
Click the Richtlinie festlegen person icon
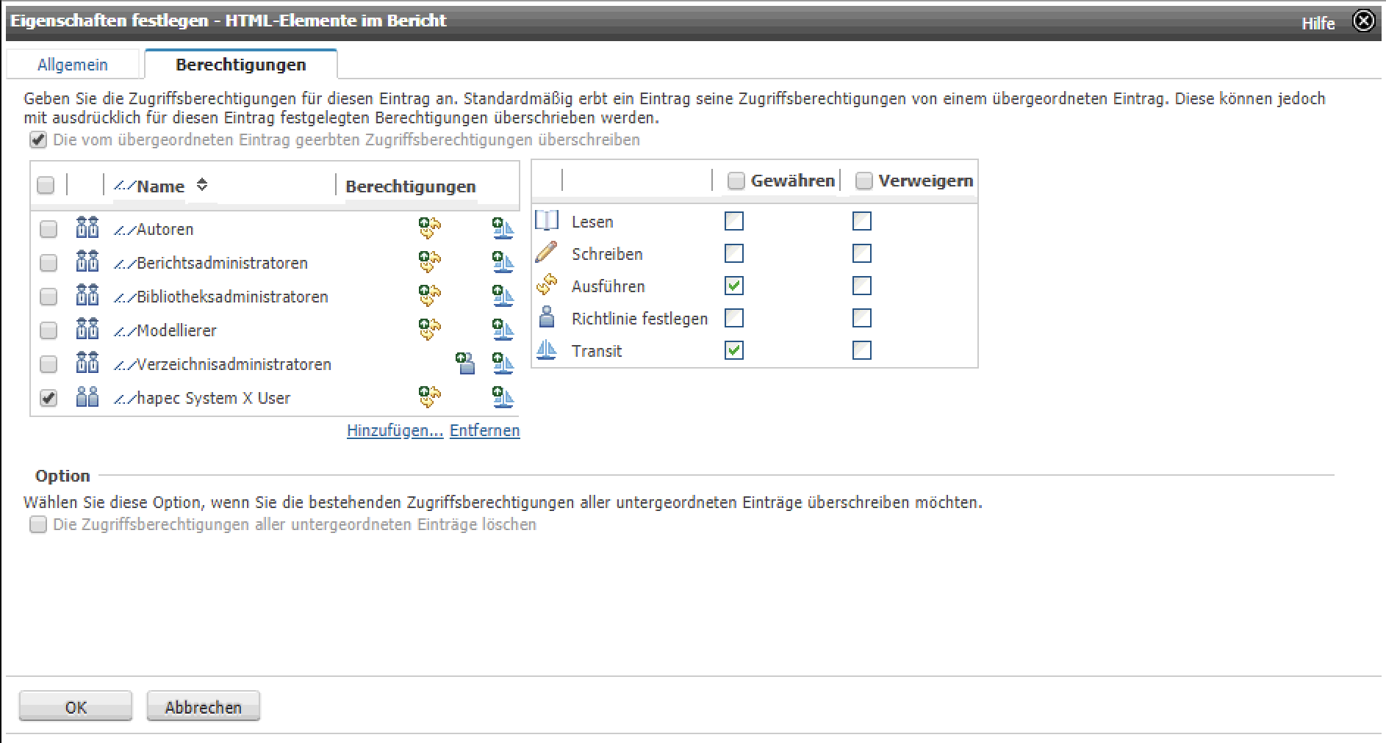click(547, 318)
